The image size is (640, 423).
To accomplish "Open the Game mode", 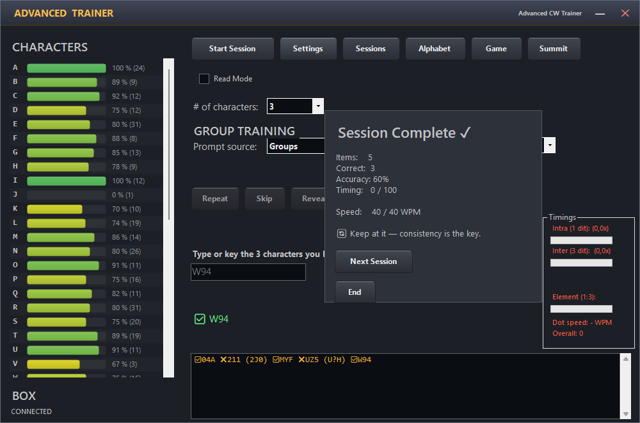I will [x=497, y=49].
